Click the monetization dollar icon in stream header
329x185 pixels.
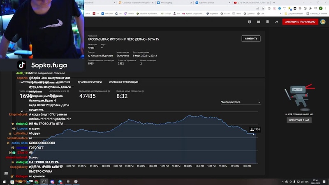250,22
